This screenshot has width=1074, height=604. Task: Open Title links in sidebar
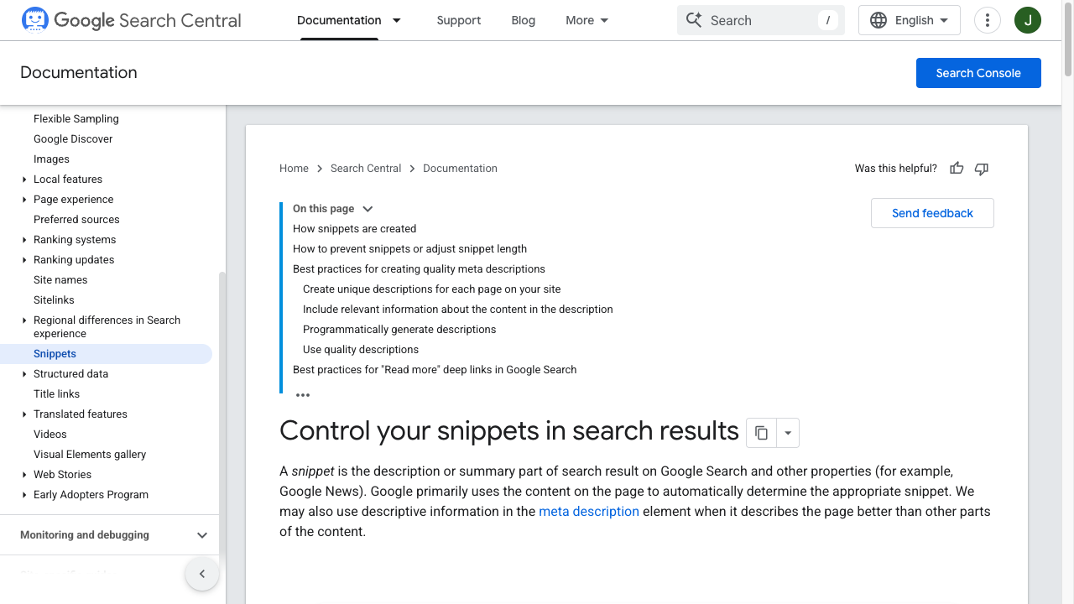57,394
